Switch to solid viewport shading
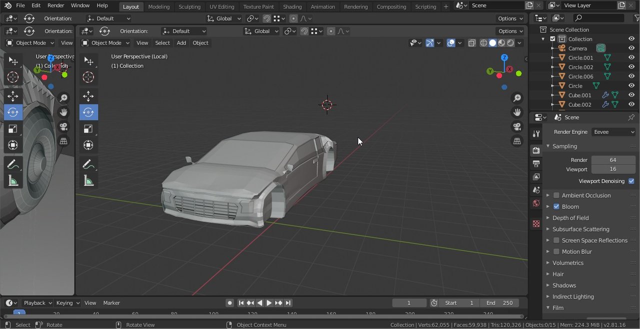This screenshot has height=329, width=640. [x=492, y=43]
